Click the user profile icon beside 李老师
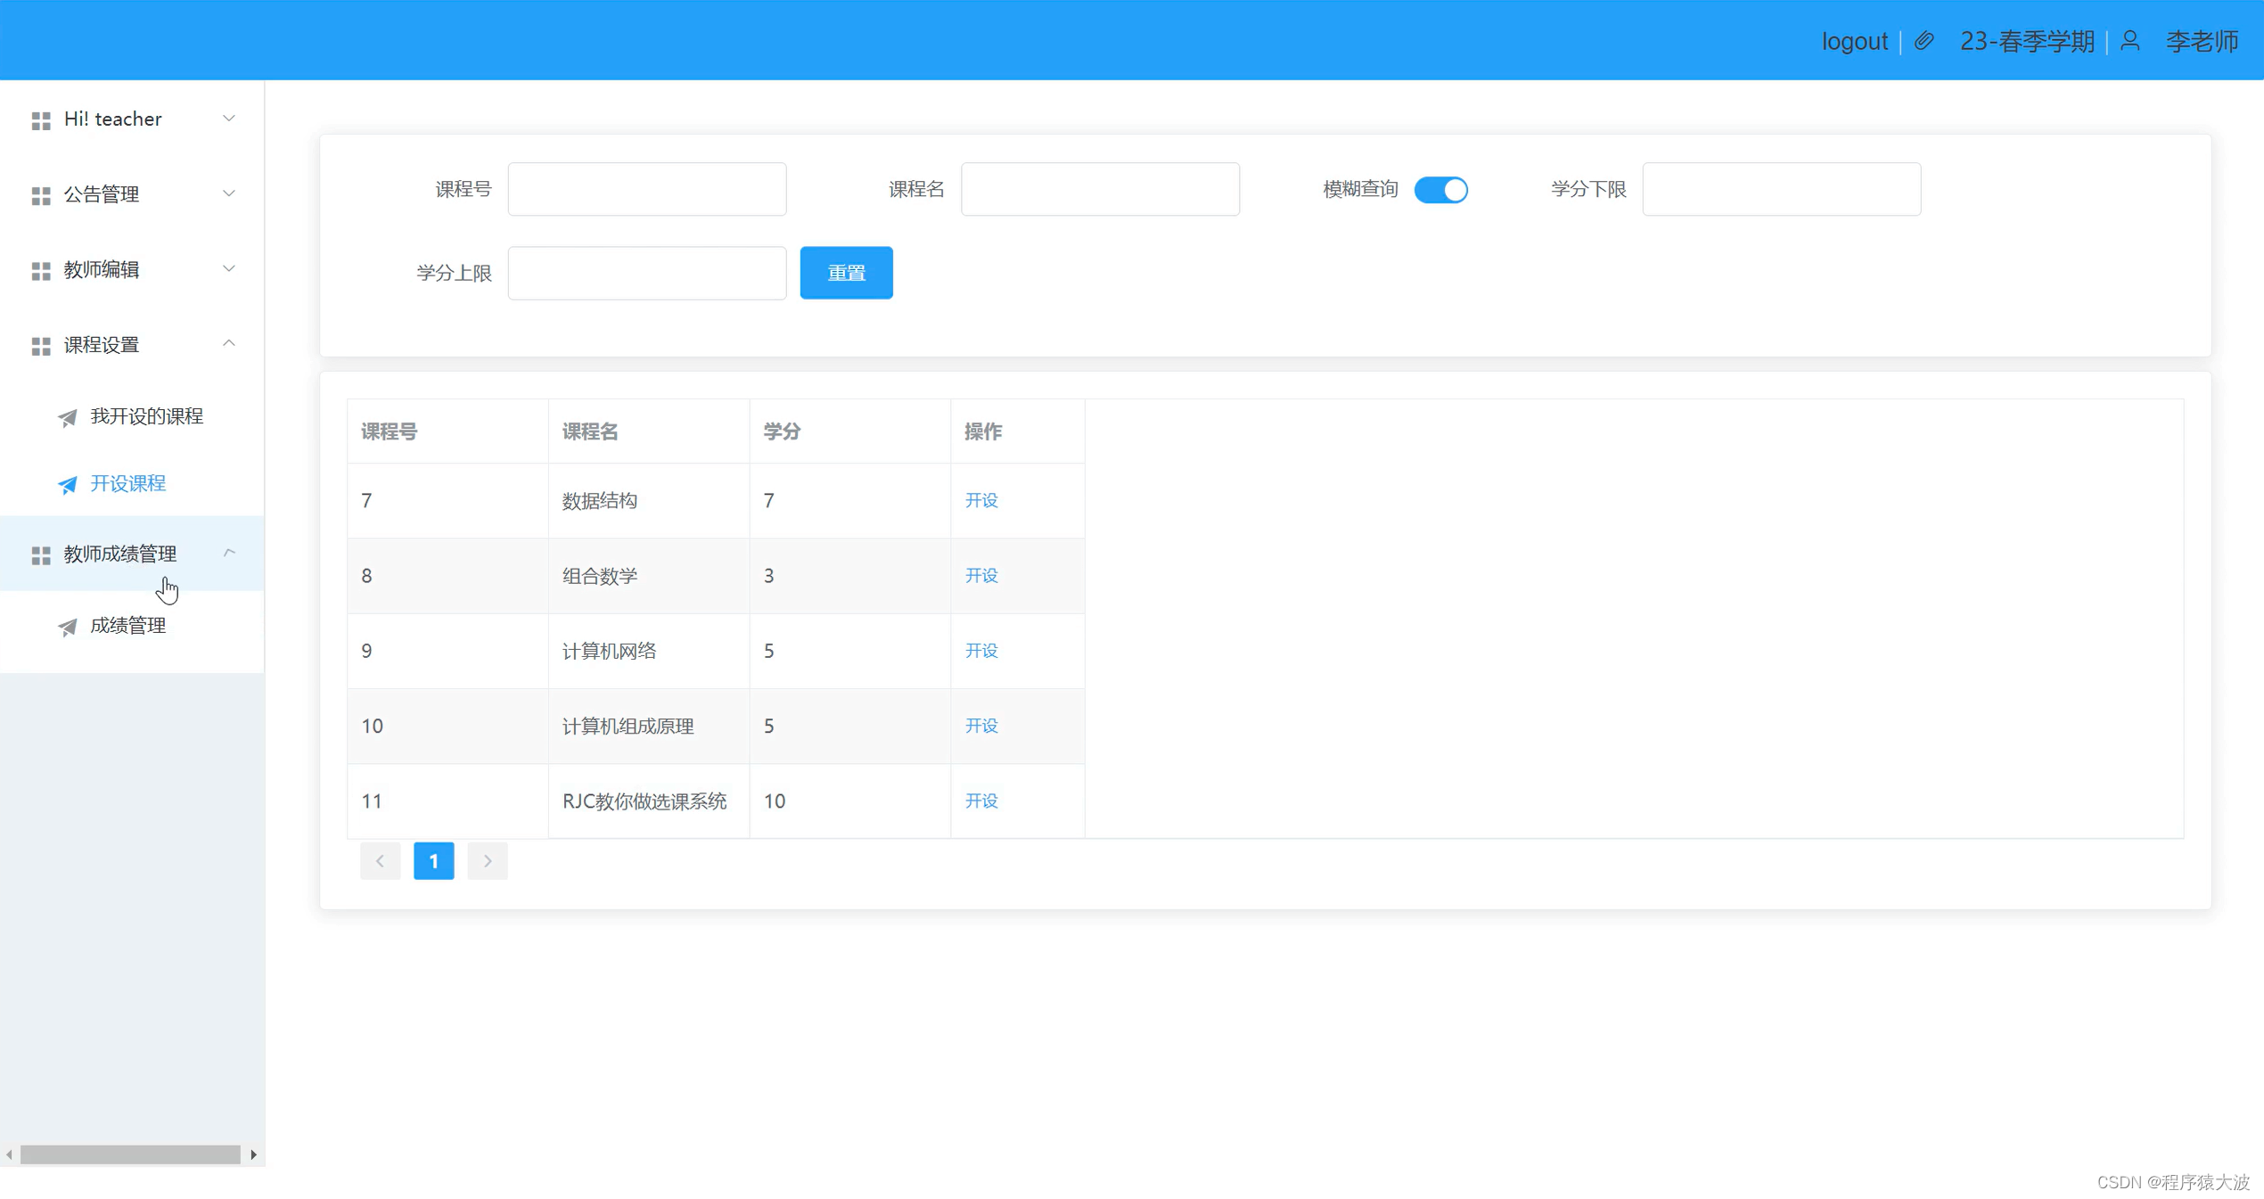 (2129, 41)
